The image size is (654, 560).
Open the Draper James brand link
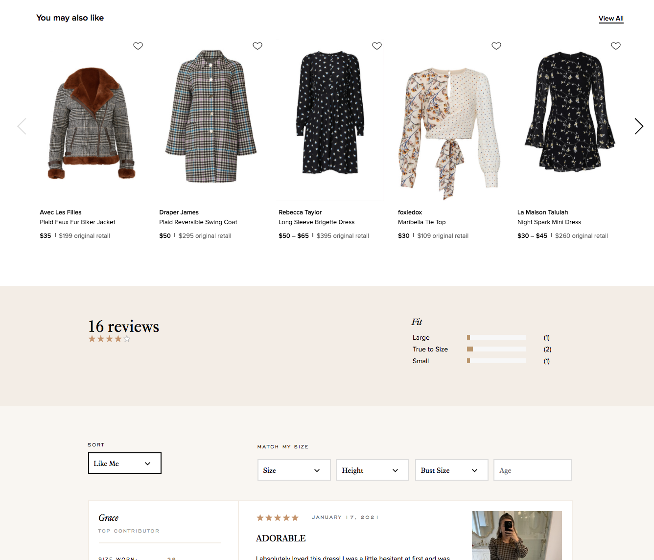(x=179, y=212)
